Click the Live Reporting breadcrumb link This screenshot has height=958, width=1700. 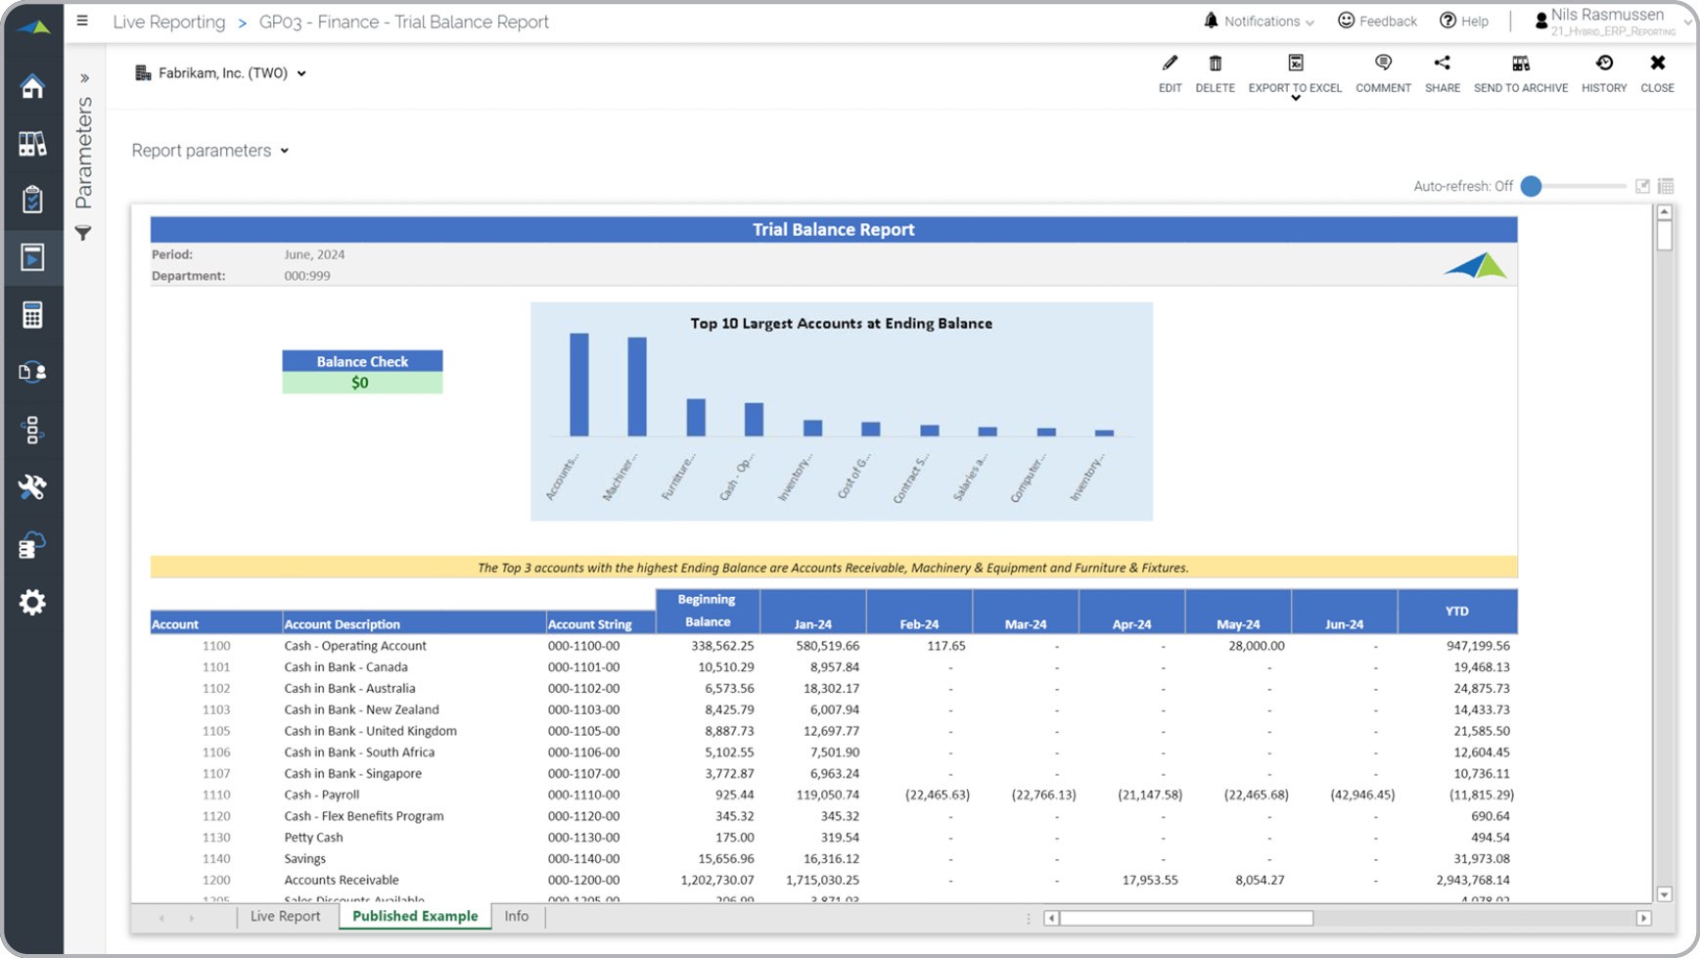168,22
